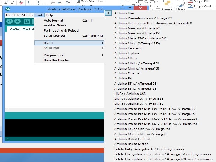Screen dimensions: 216x162
Task: Select text box shape in PowerPoint gallery
Action: tap(123, 1)
